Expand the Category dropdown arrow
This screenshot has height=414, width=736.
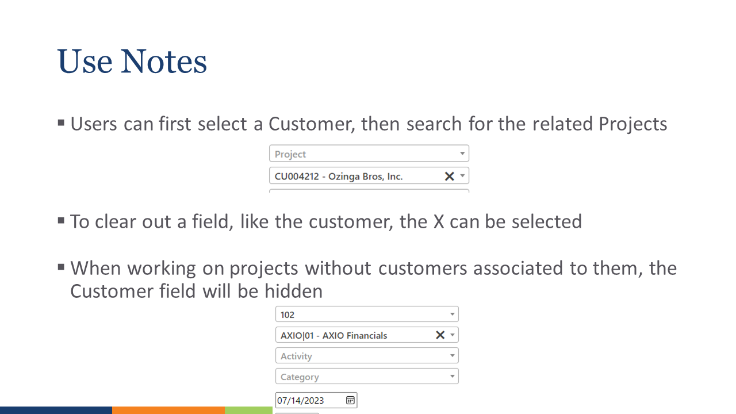[x=453, y=377]
